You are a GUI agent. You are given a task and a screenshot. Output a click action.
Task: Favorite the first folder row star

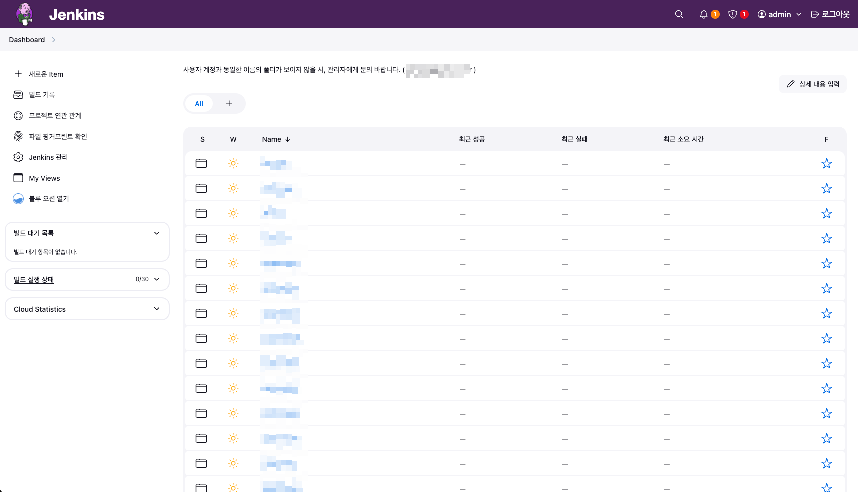827,164
